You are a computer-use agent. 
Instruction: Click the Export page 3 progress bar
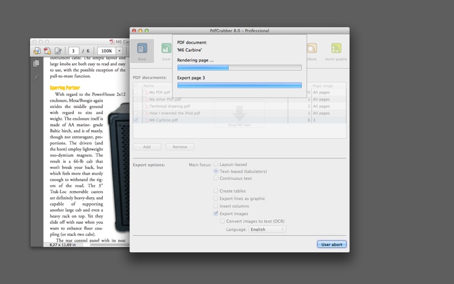[x=239, y=85]
